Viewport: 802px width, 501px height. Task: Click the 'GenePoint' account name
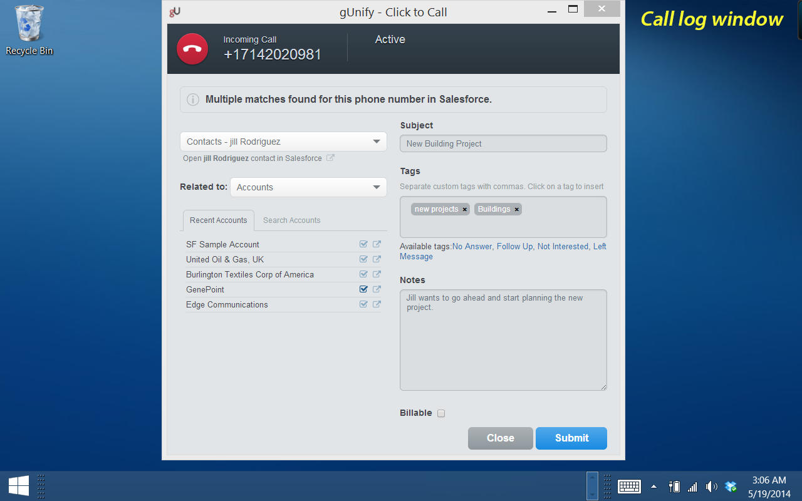tap(205, 290)
